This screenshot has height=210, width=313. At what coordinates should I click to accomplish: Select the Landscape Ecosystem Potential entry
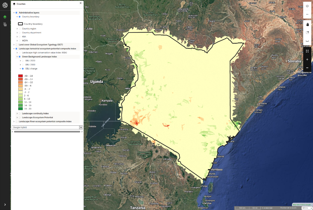pos(38,117)
